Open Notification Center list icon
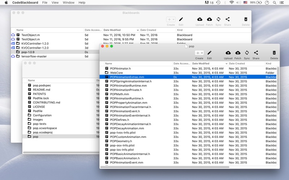The image size is (289, 180). (x=282, y=3)
